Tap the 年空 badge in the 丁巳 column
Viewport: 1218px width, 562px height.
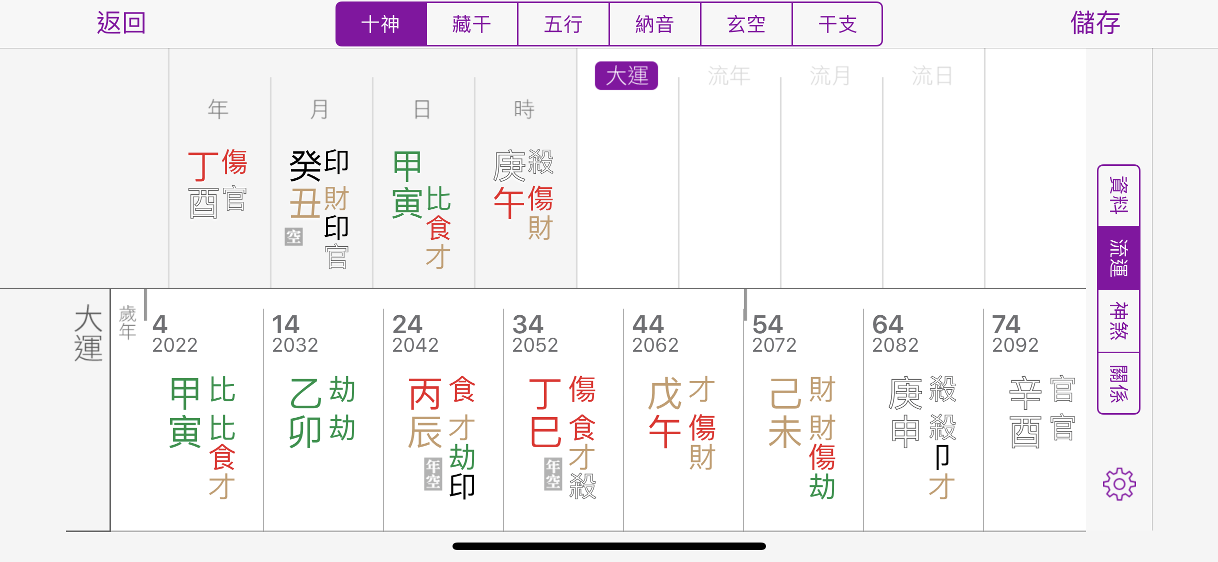point(553,474)
